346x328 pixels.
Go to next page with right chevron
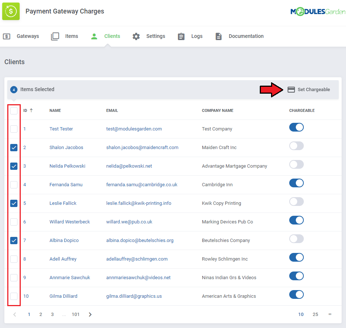[x=90, y=314]
